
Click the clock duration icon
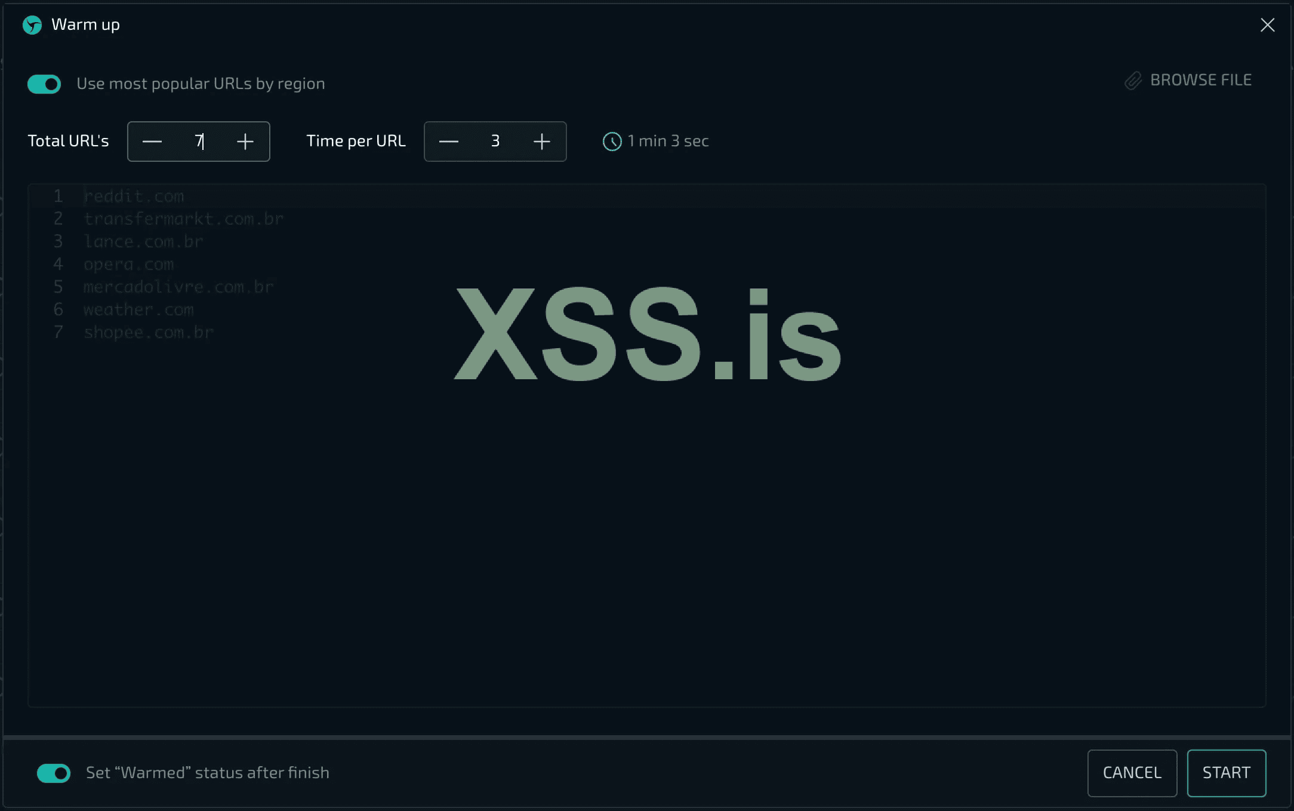click(x=612, y=142)
